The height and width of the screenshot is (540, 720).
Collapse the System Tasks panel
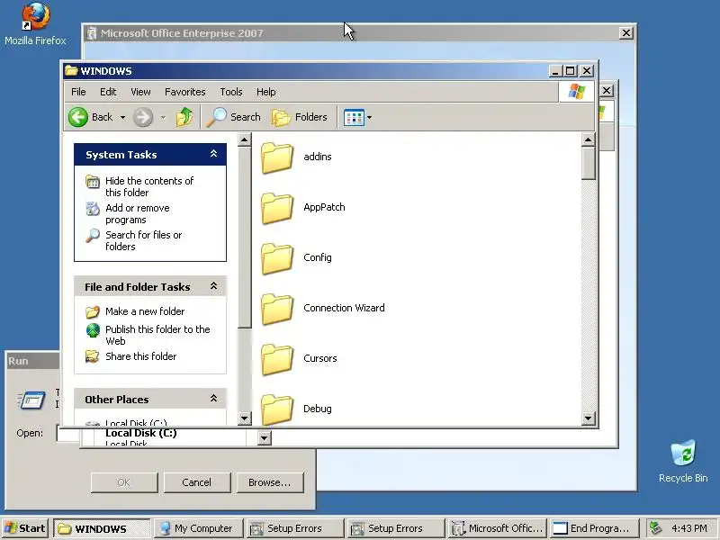click(213, 154)
